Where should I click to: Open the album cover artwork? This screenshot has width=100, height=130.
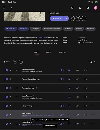[x=24, y=16]
